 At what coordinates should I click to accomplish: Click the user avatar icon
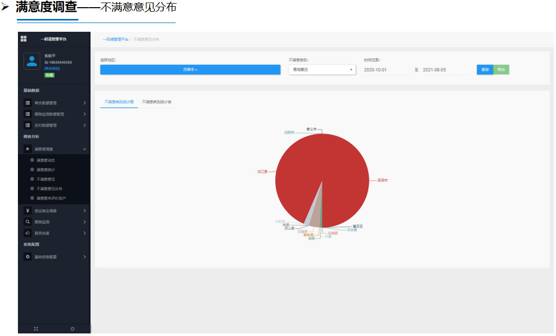(32, 61)
